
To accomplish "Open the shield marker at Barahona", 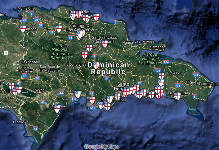I will [57, 109].
